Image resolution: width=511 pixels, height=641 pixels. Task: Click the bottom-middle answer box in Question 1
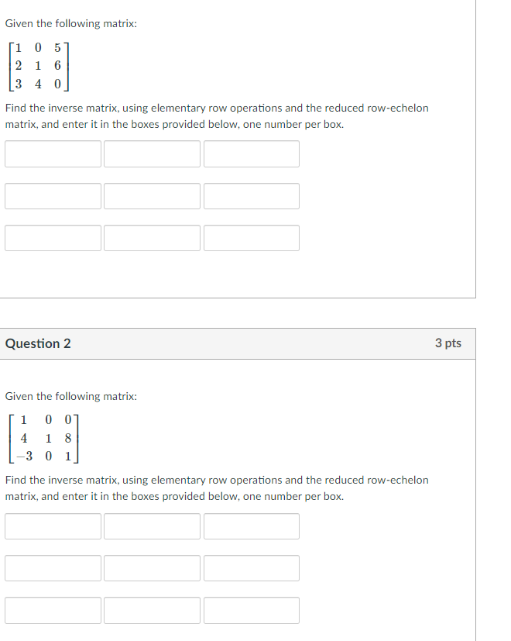pyautogui.click(x=152, y=237)
